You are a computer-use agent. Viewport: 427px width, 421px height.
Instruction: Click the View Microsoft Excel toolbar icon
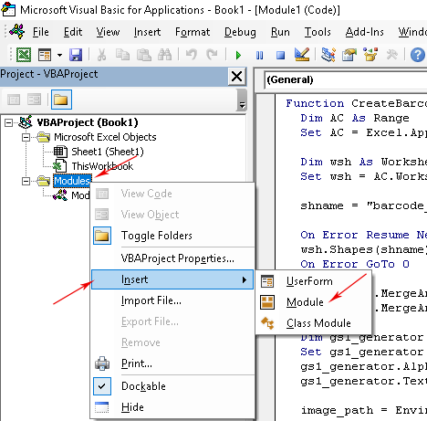24,55
